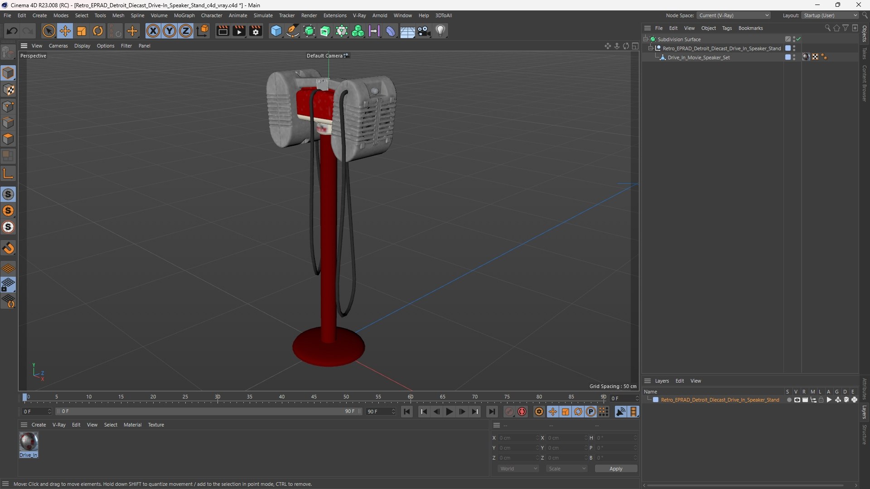Click the Apply button in coordinates
Viewport: 870px width, 489px height.
(x=616, y=469)
